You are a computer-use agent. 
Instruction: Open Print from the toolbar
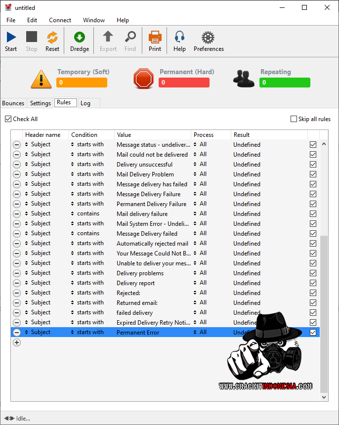click(155, 37)
